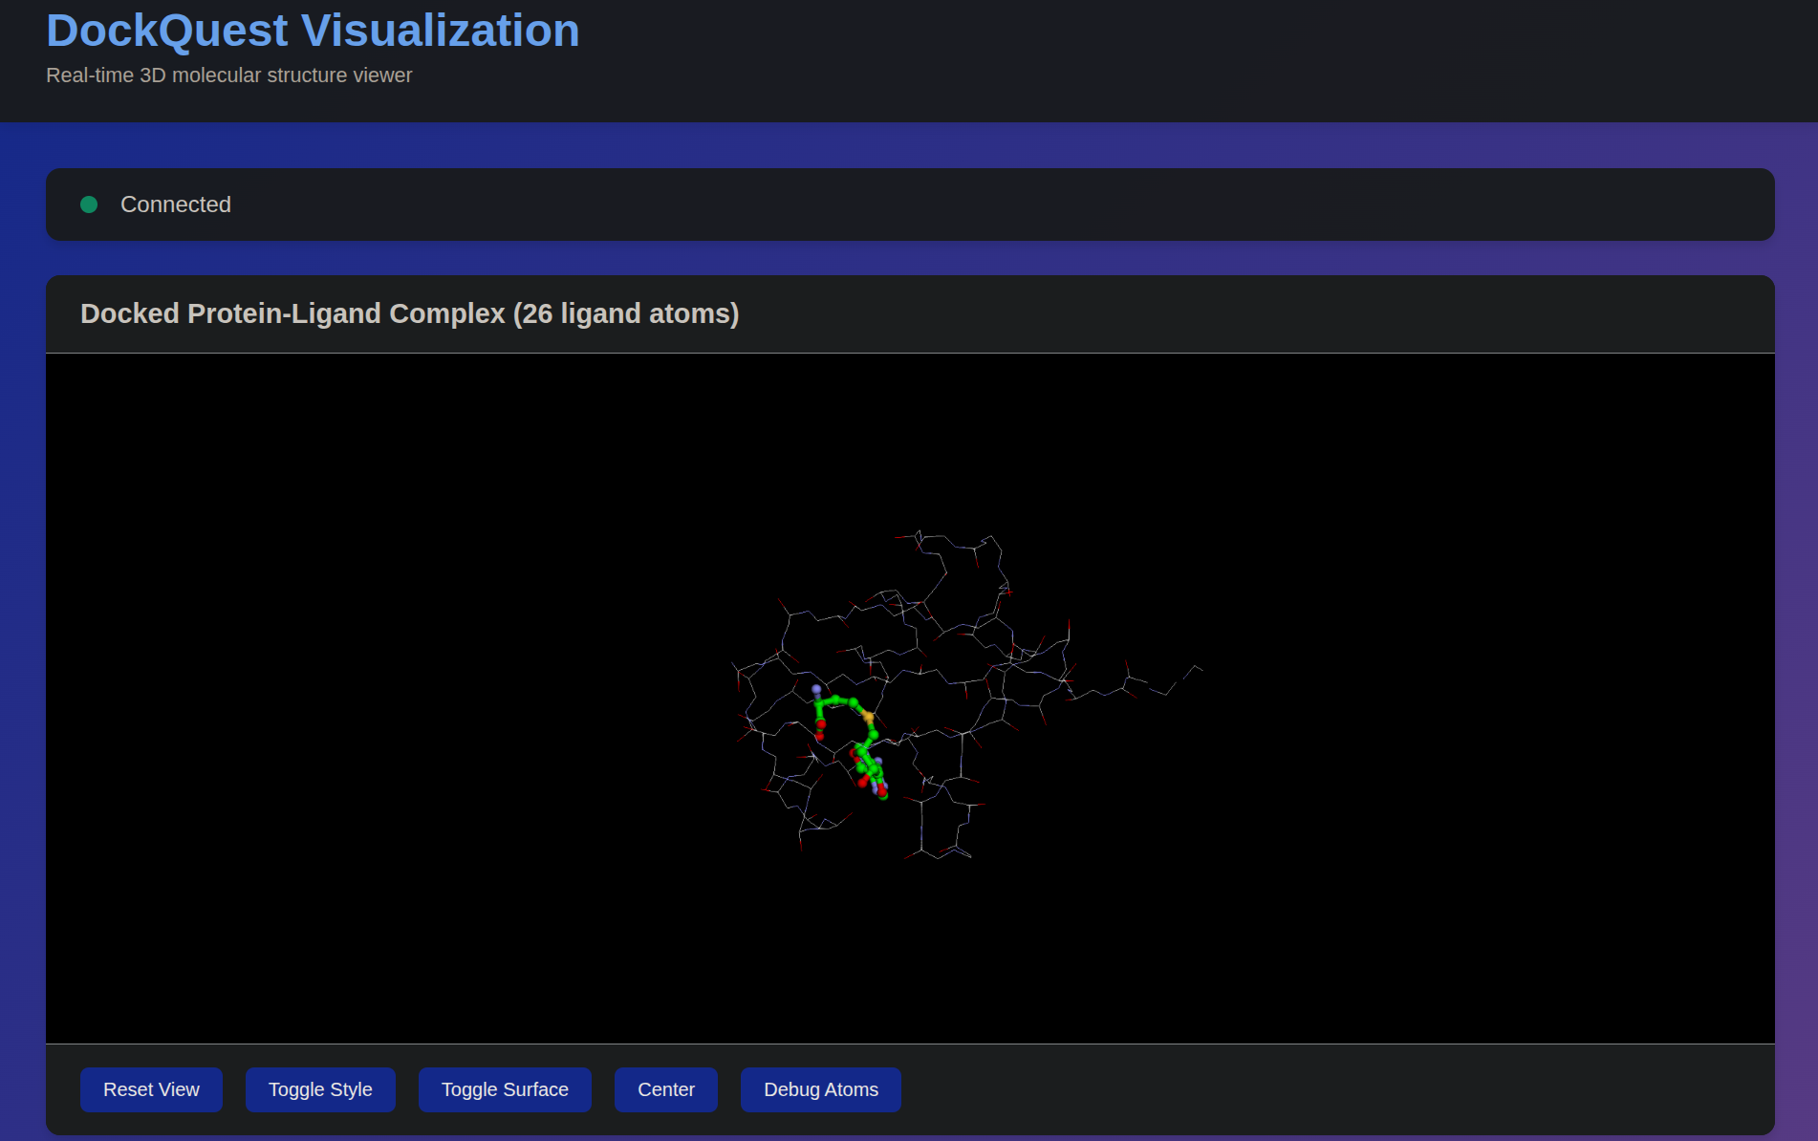Select red oxygen pair on ligand's left arm
The image size is (1818, 1141).
pos(820,730)
